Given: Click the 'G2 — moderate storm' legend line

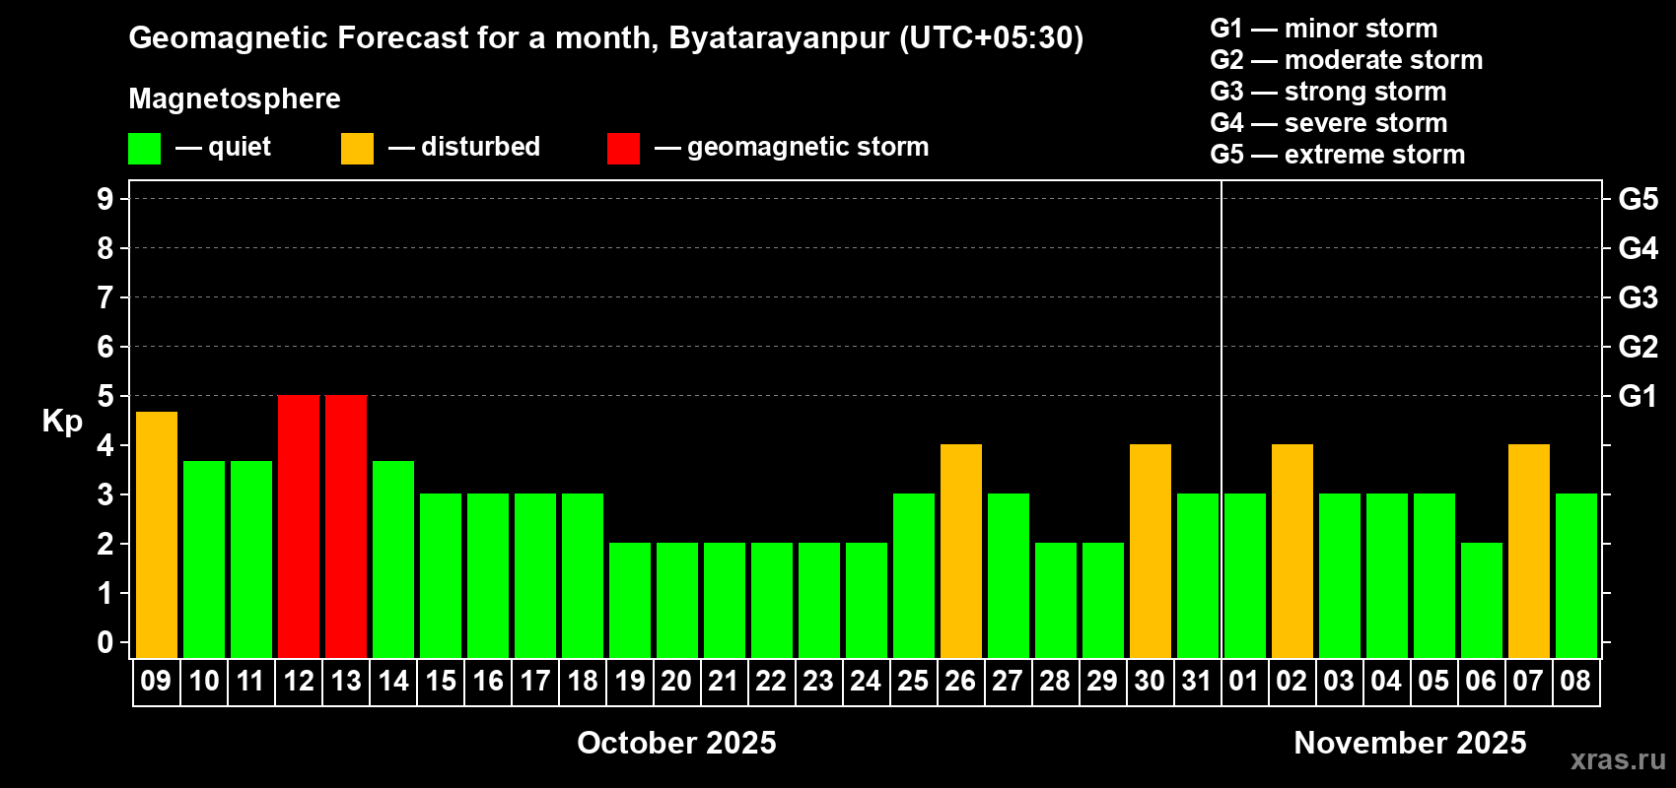Looking at the screenshot, I should [x=1347, y=60].
